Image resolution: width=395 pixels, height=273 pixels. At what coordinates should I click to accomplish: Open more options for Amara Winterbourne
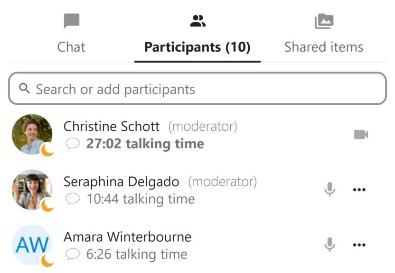359,245
